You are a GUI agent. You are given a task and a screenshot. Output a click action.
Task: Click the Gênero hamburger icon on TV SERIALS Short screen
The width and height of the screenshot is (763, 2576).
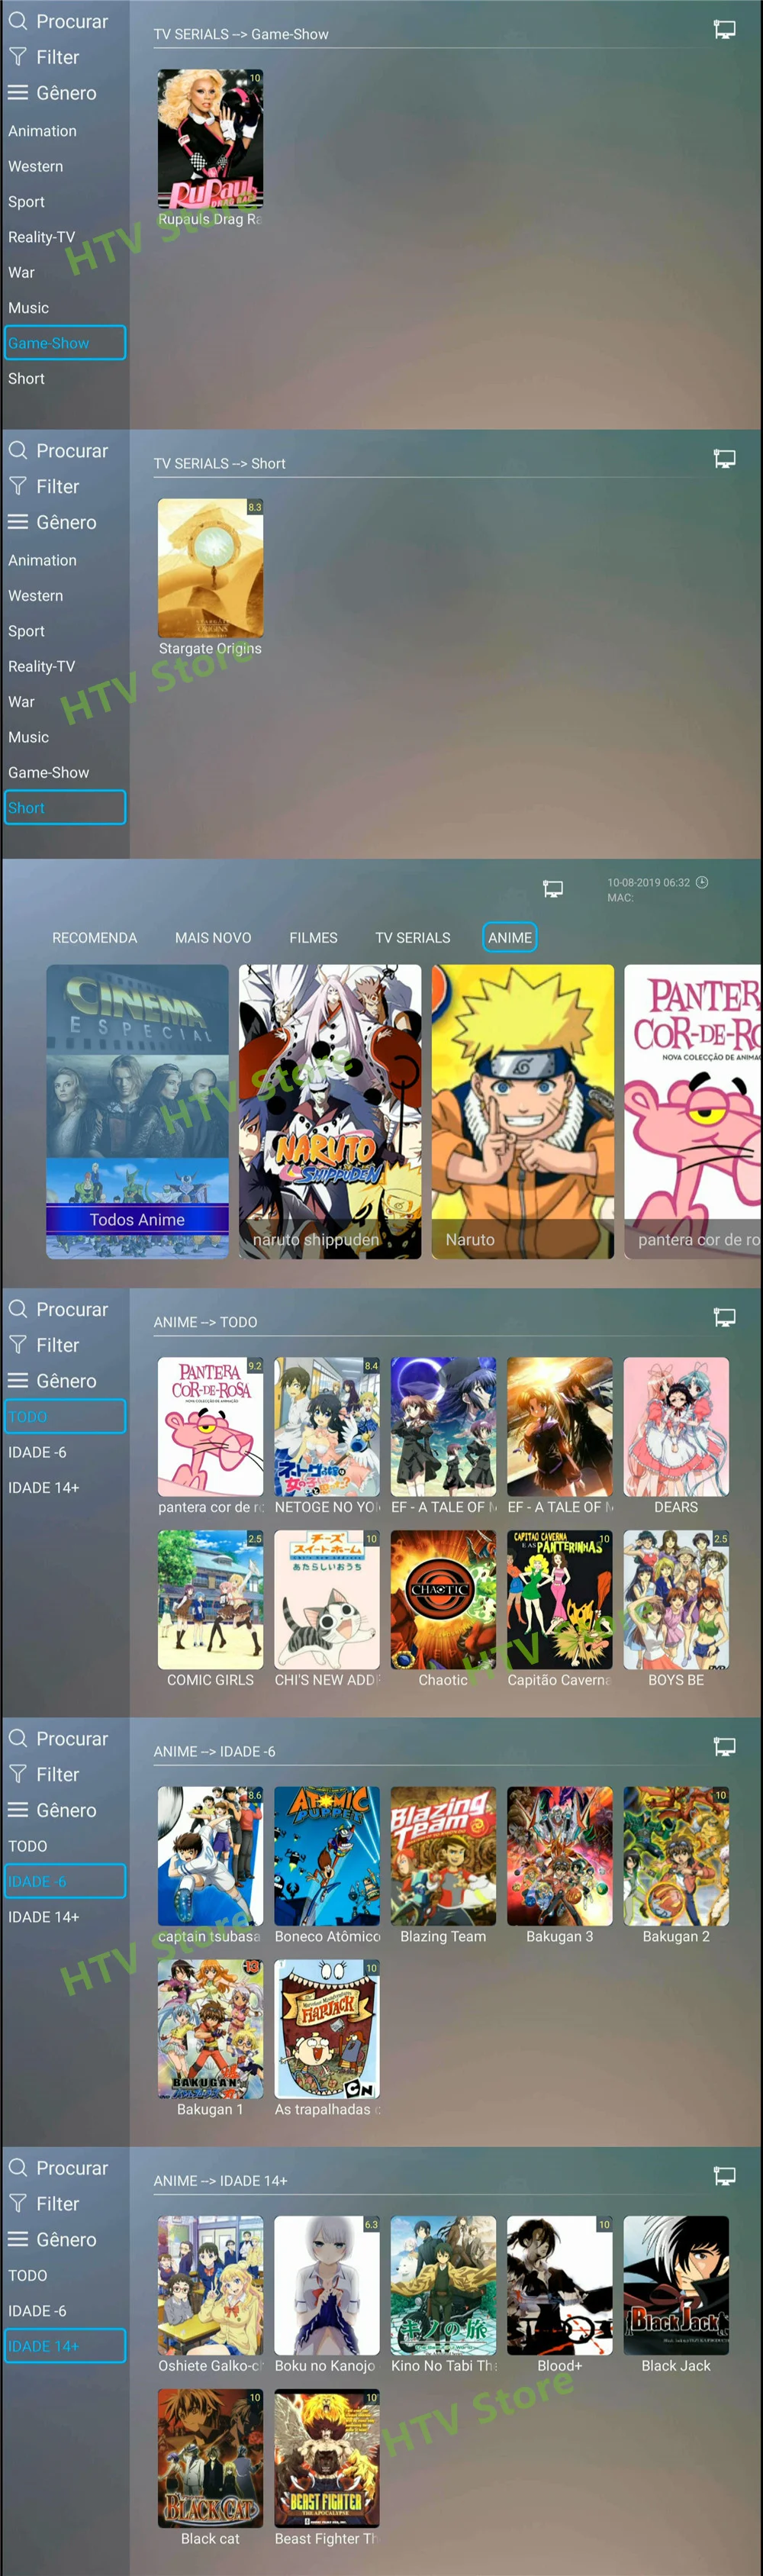pos(17,522)
